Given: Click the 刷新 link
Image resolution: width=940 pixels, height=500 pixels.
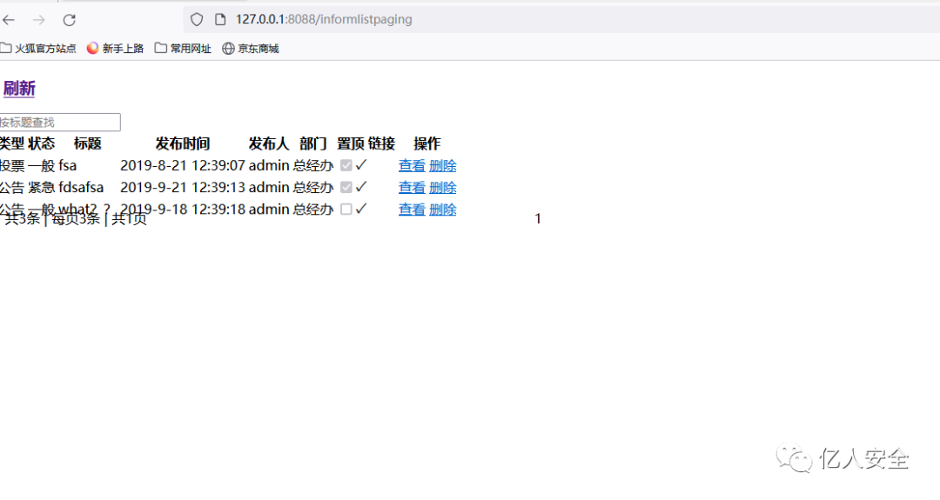Looking at the screenshot, I should pyautogui.click(x=19, y=89).
